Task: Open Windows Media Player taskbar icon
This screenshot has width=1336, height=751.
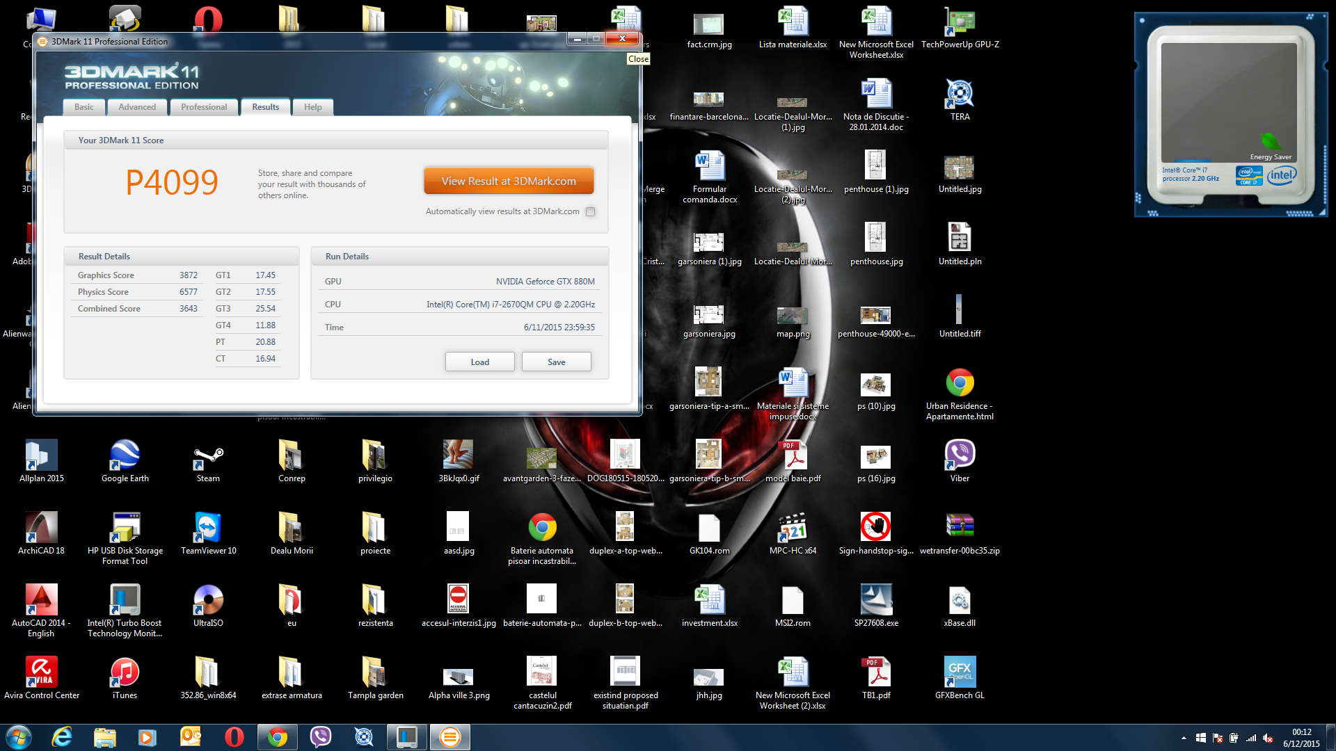Action: [x=148, y=737]
